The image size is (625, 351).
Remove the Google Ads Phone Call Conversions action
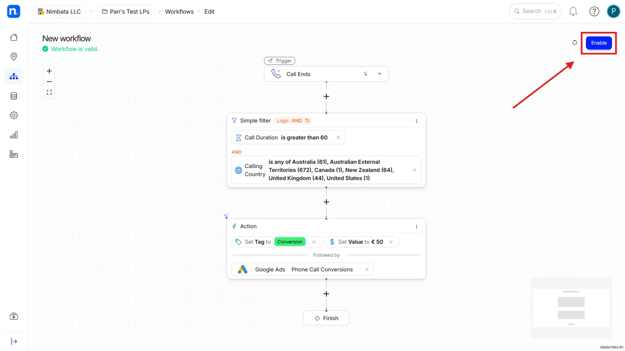(367, 269)
